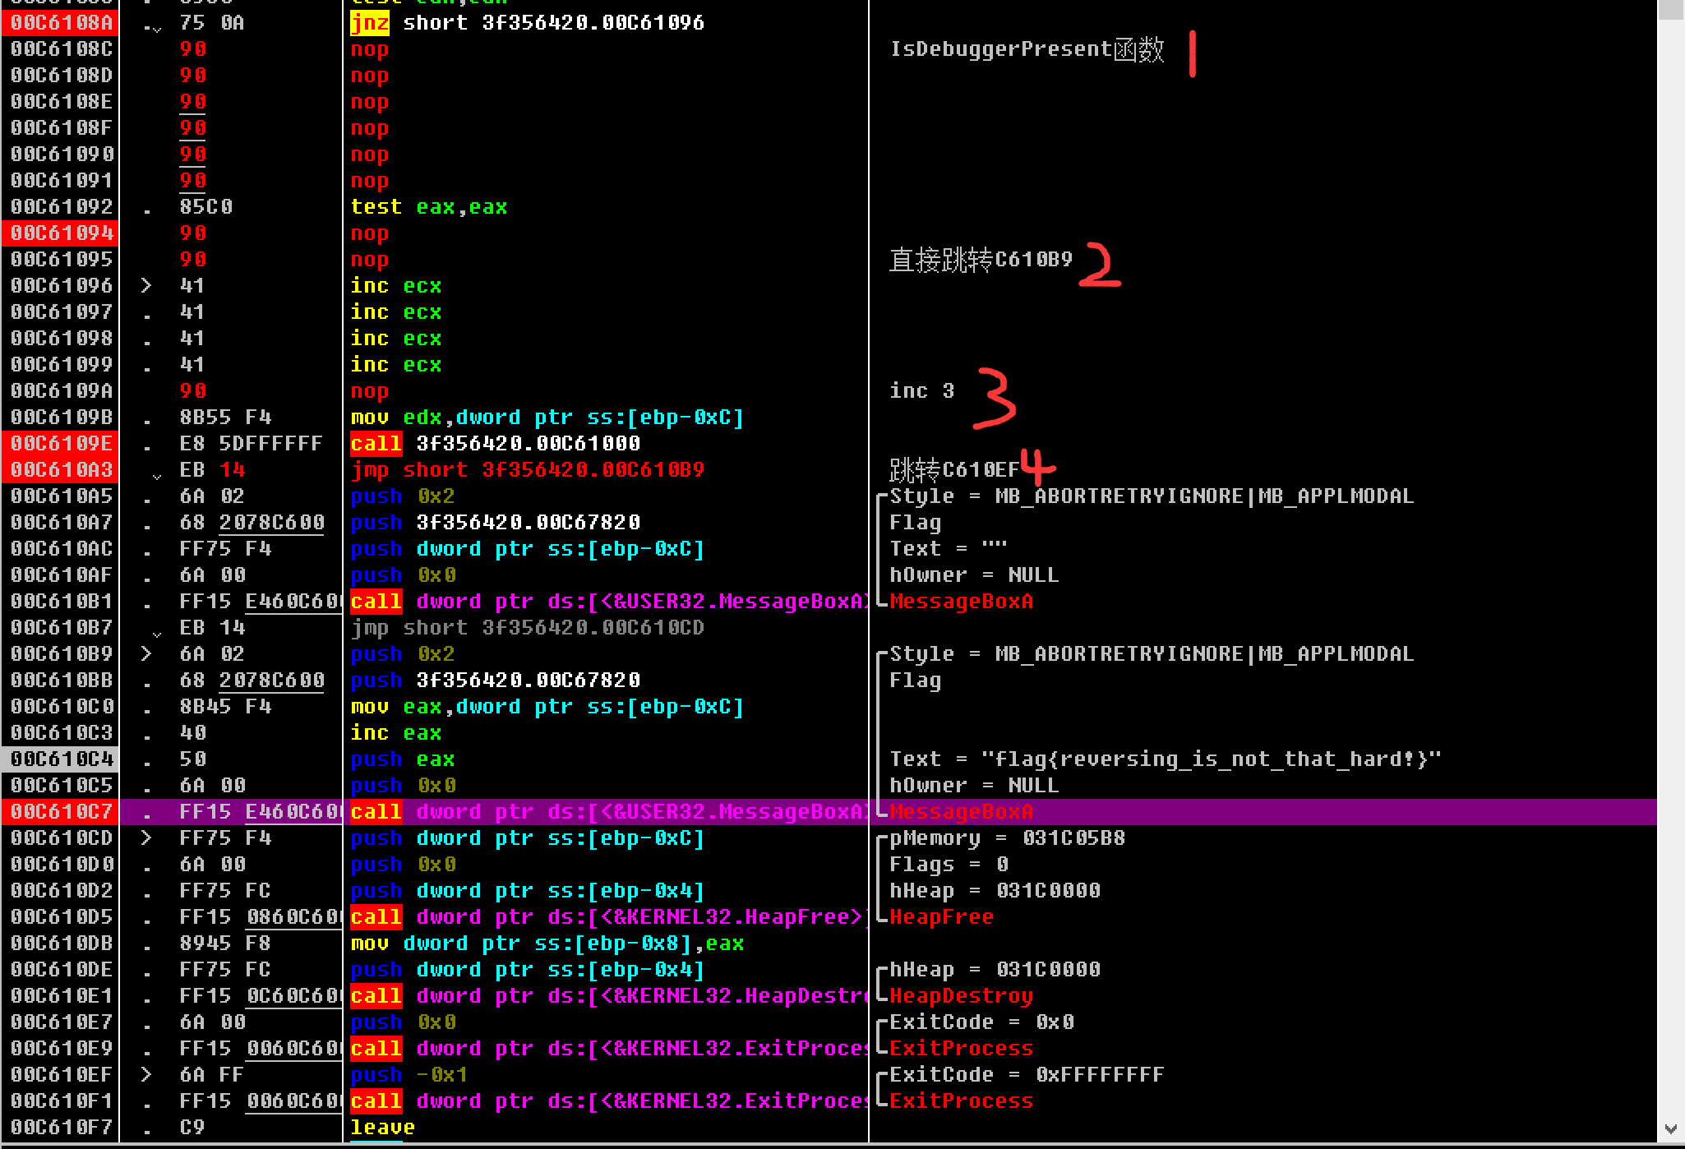This screenshot has width=1685, height=1149.
Task: Click hex bytes E8 5DFFFFFF
Action: click(x=250, y=443)
